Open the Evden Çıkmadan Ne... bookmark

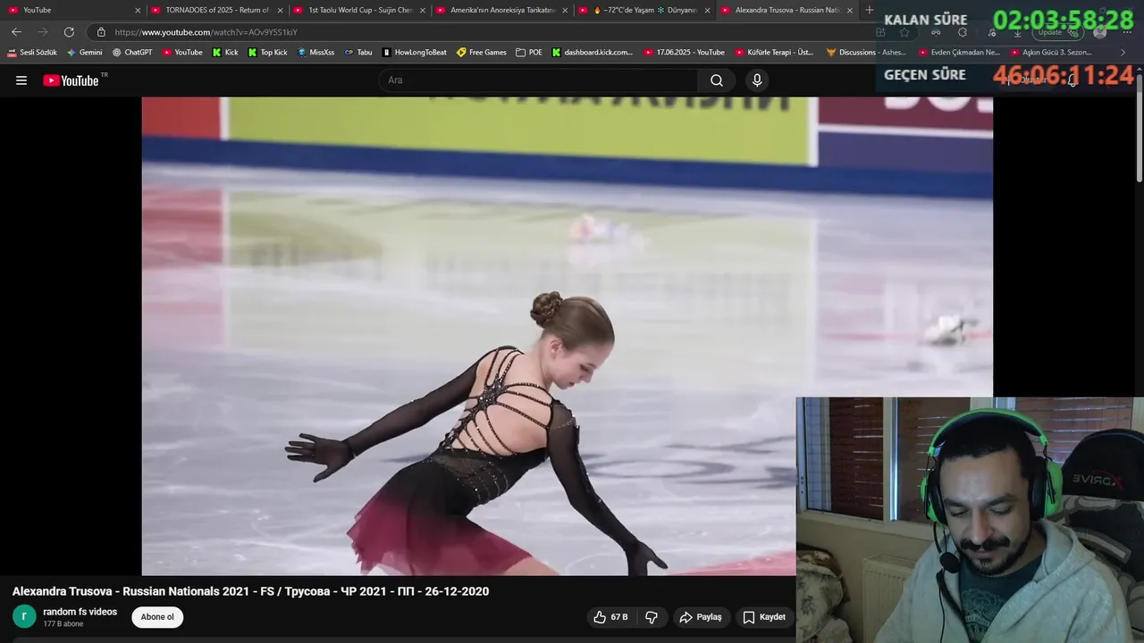click(960, 53)
